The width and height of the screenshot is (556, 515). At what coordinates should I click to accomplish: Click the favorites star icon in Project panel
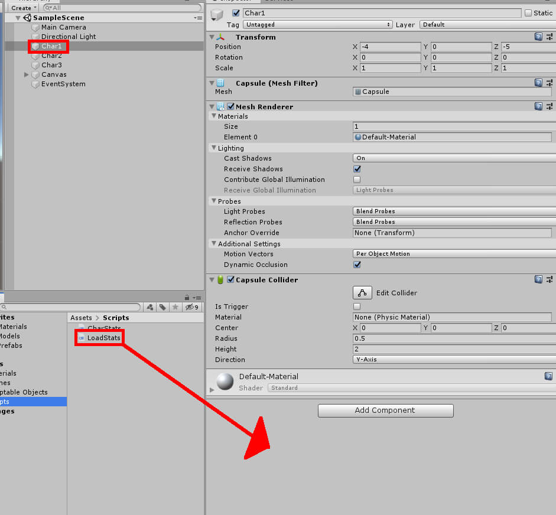pos(175,307)
